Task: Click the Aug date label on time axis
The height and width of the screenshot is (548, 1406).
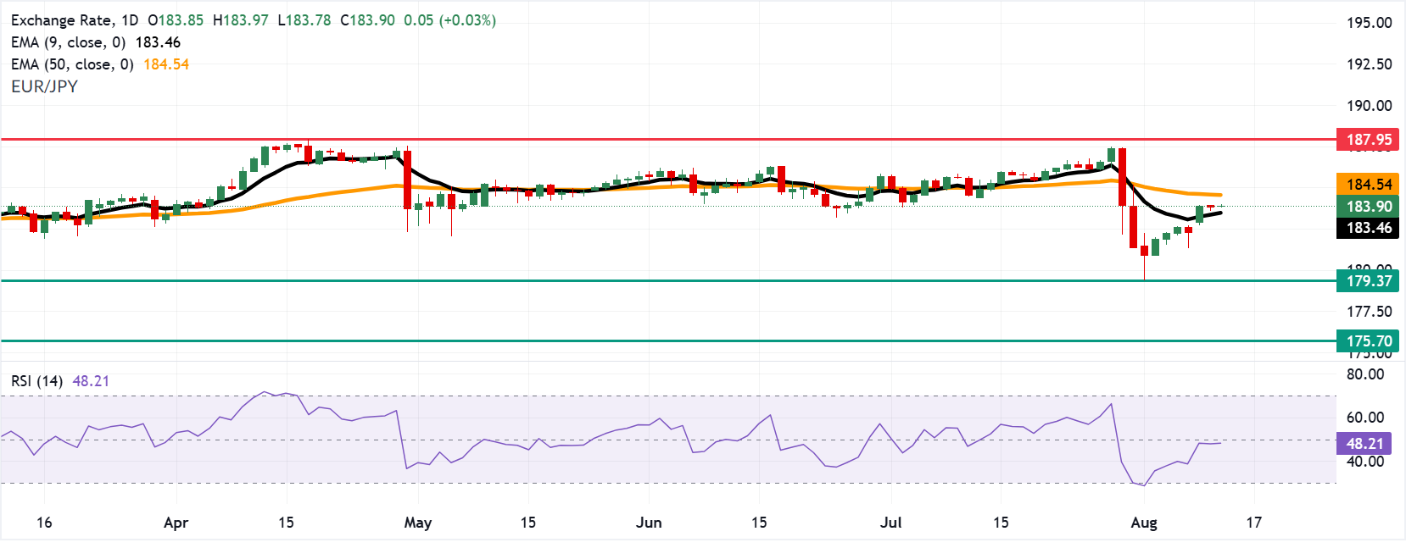Action: click(1144, 523)
